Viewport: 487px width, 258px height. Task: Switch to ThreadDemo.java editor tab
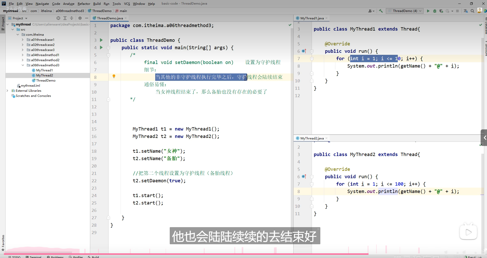(110, 18)
